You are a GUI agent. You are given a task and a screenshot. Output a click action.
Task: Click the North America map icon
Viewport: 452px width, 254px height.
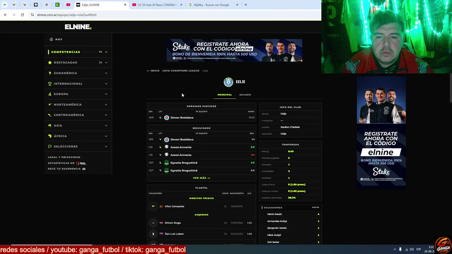(x=50, y=104)
